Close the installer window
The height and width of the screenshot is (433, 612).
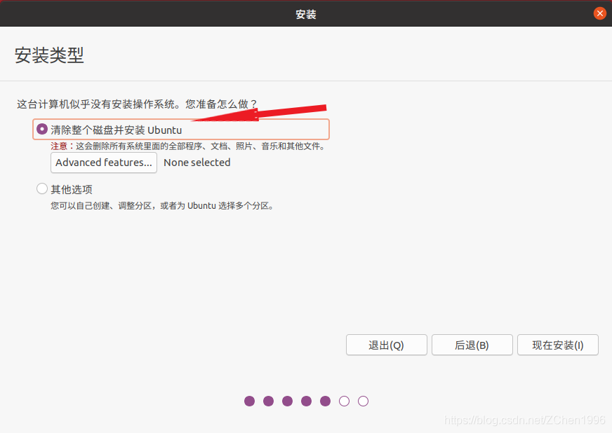pyautogui.click(x=600, y=13)
